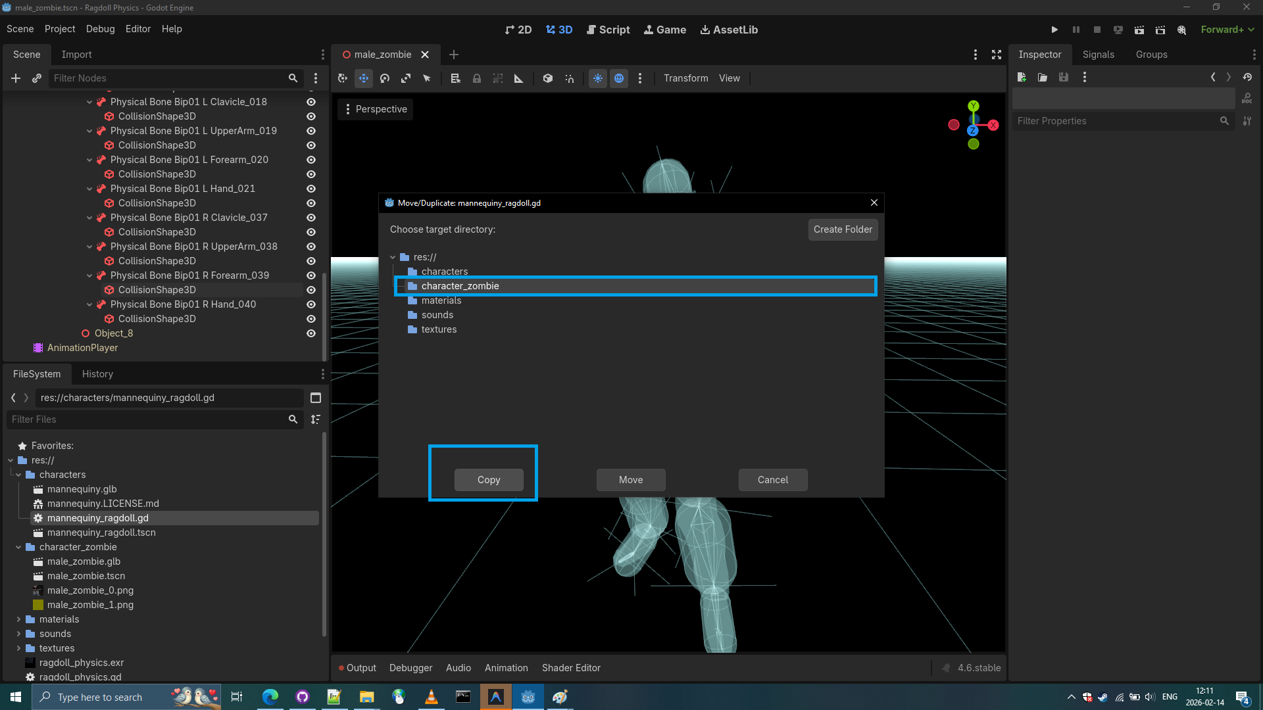Click the ruler measurement tool icon
Screen dimensions: 1263x710
(x=519, y=78)
